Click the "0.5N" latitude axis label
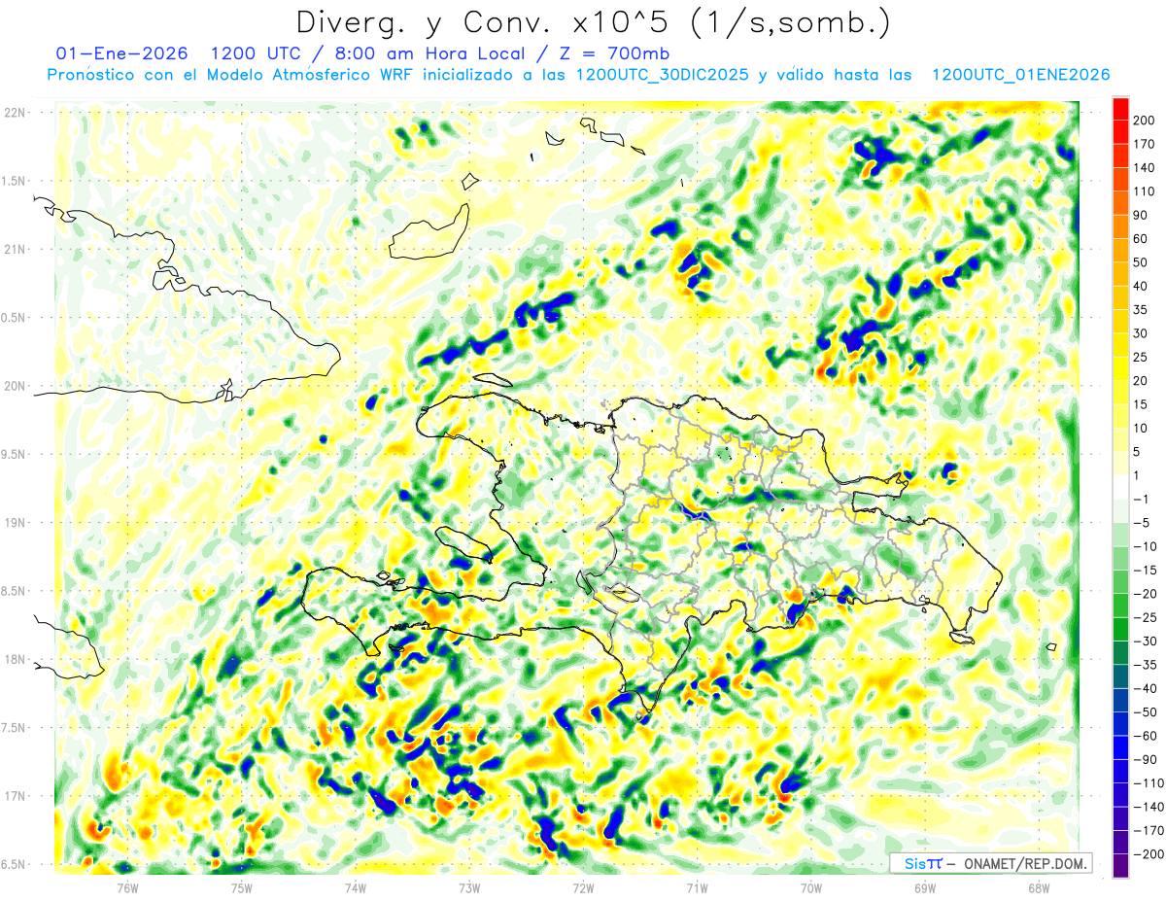Screen dimensions: 1166x901 (15, 318)
